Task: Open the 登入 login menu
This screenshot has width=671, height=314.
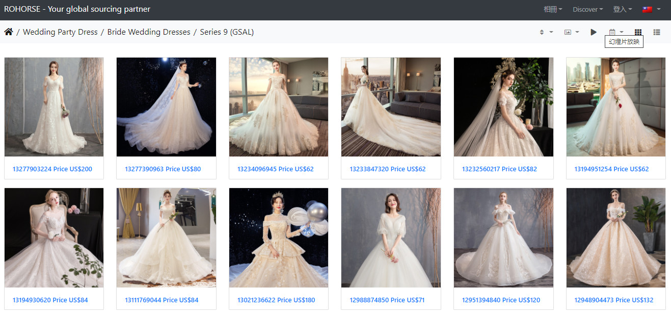Action: pyautogui.click(x=623, y=9)
